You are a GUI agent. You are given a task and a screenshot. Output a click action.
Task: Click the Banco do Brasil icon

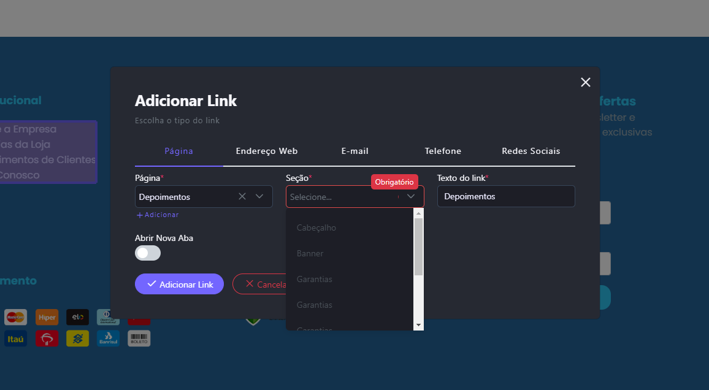pyautogui.click(x=78, y=338)
